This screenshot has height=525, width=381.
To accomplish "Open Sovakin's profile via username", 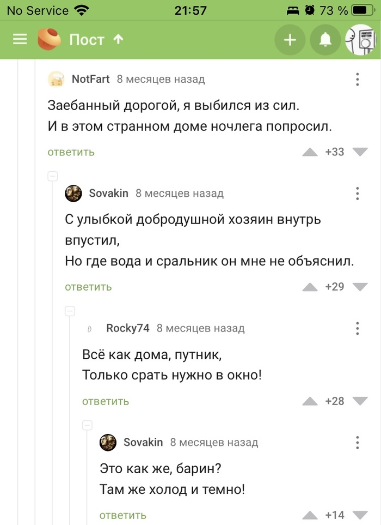I will (108, 193).
